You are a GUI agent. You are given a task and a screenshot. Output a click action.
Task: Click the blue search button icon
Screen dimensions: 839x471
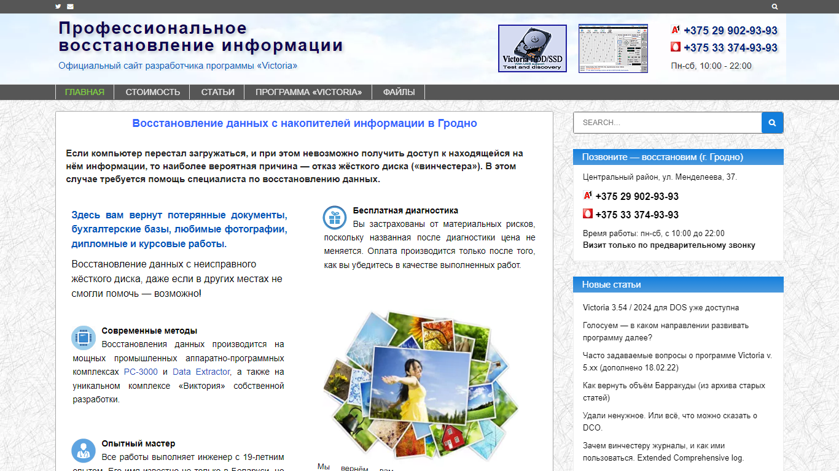(x=773, y=123)
